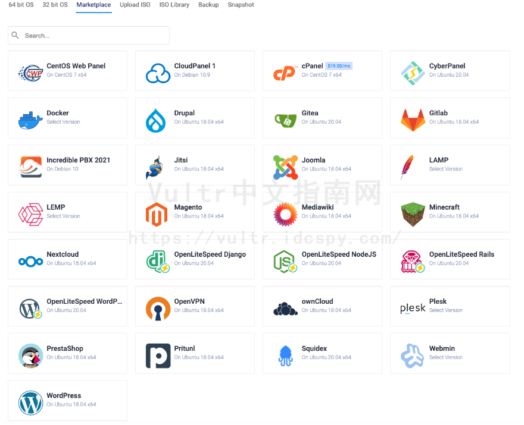This screenshot has height=425, width=524.
Task: Click the 'CyberPanel' title text
Action: pos(447,66)
